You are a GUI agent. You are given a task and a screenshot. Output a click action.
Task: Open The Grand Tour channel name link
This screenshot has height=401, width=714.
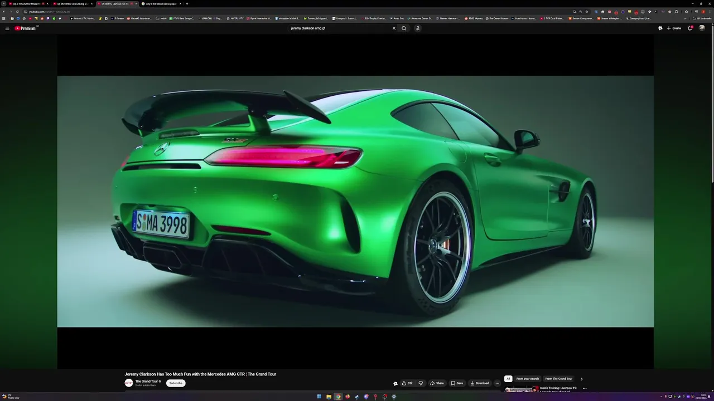(x=146, y=382)
